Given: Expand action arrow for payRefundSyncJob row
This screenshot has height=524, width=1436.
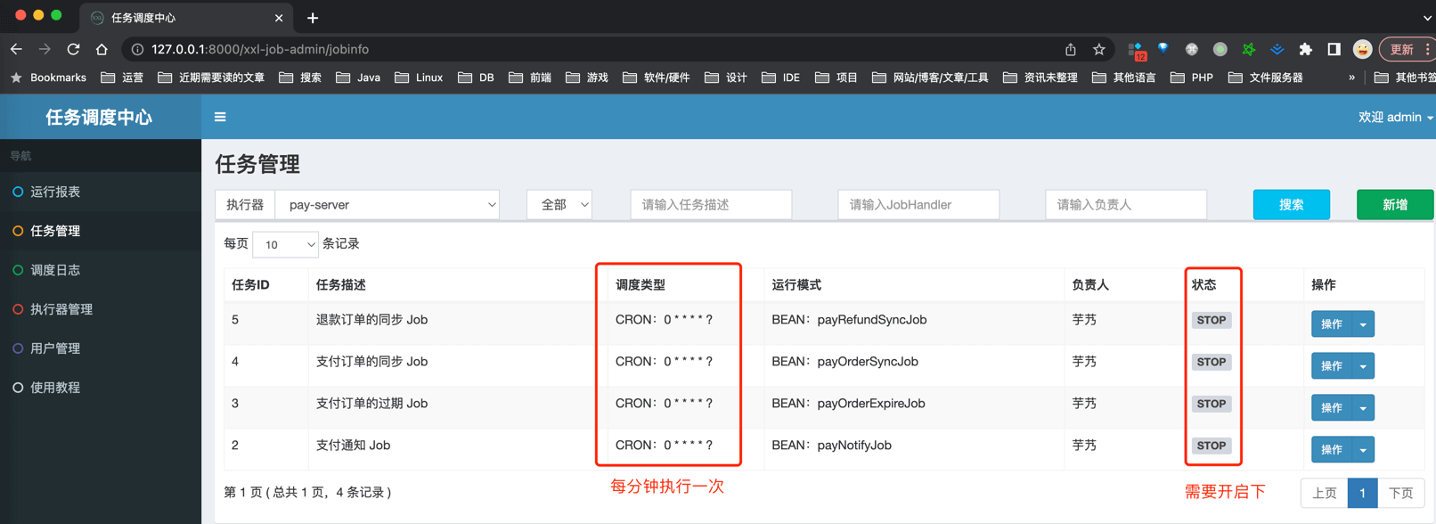Looking at the screenshot, I should click(x=1363, y=324).
